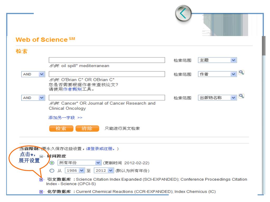The width and height of the screenshot is (270, 202).
Task: Collapse the 时间跨度 section
Action: 41,156
